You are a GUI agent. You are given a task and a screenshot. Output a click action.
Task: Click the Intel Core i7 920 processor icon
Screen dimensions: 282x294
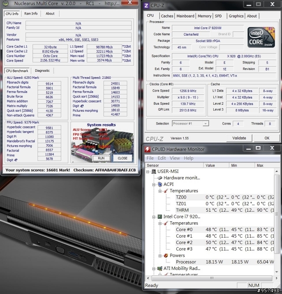click(x=160, y=217)
